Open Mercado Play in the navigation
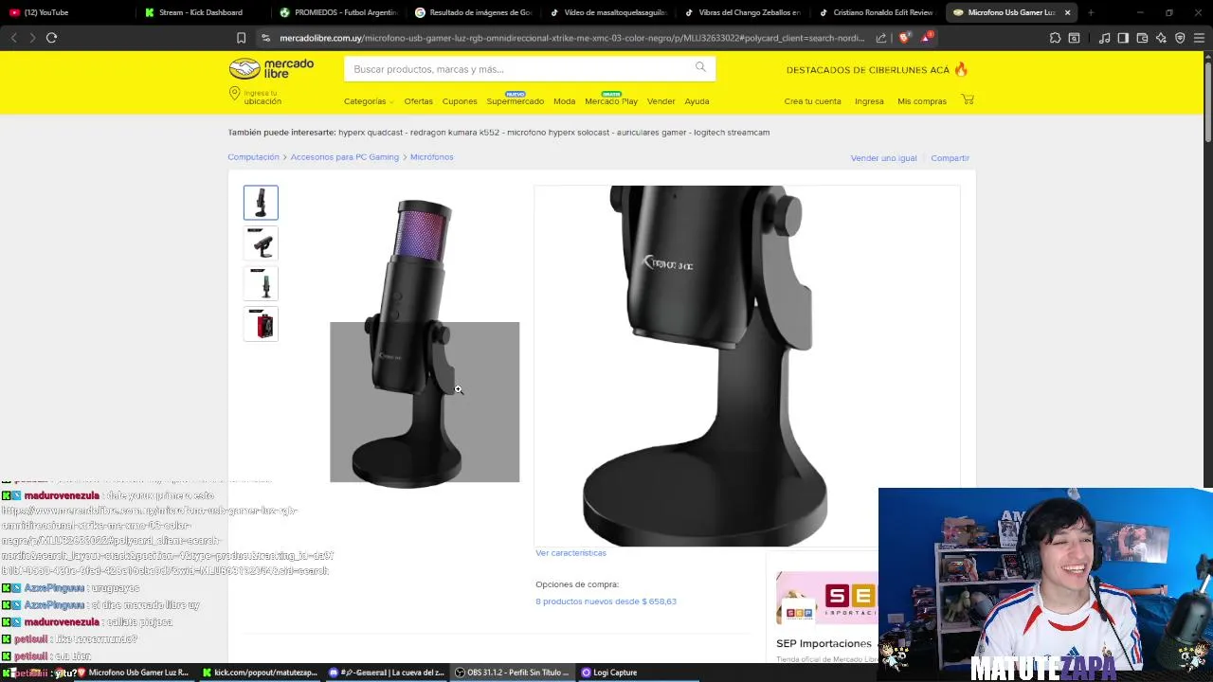 [611, 101]
